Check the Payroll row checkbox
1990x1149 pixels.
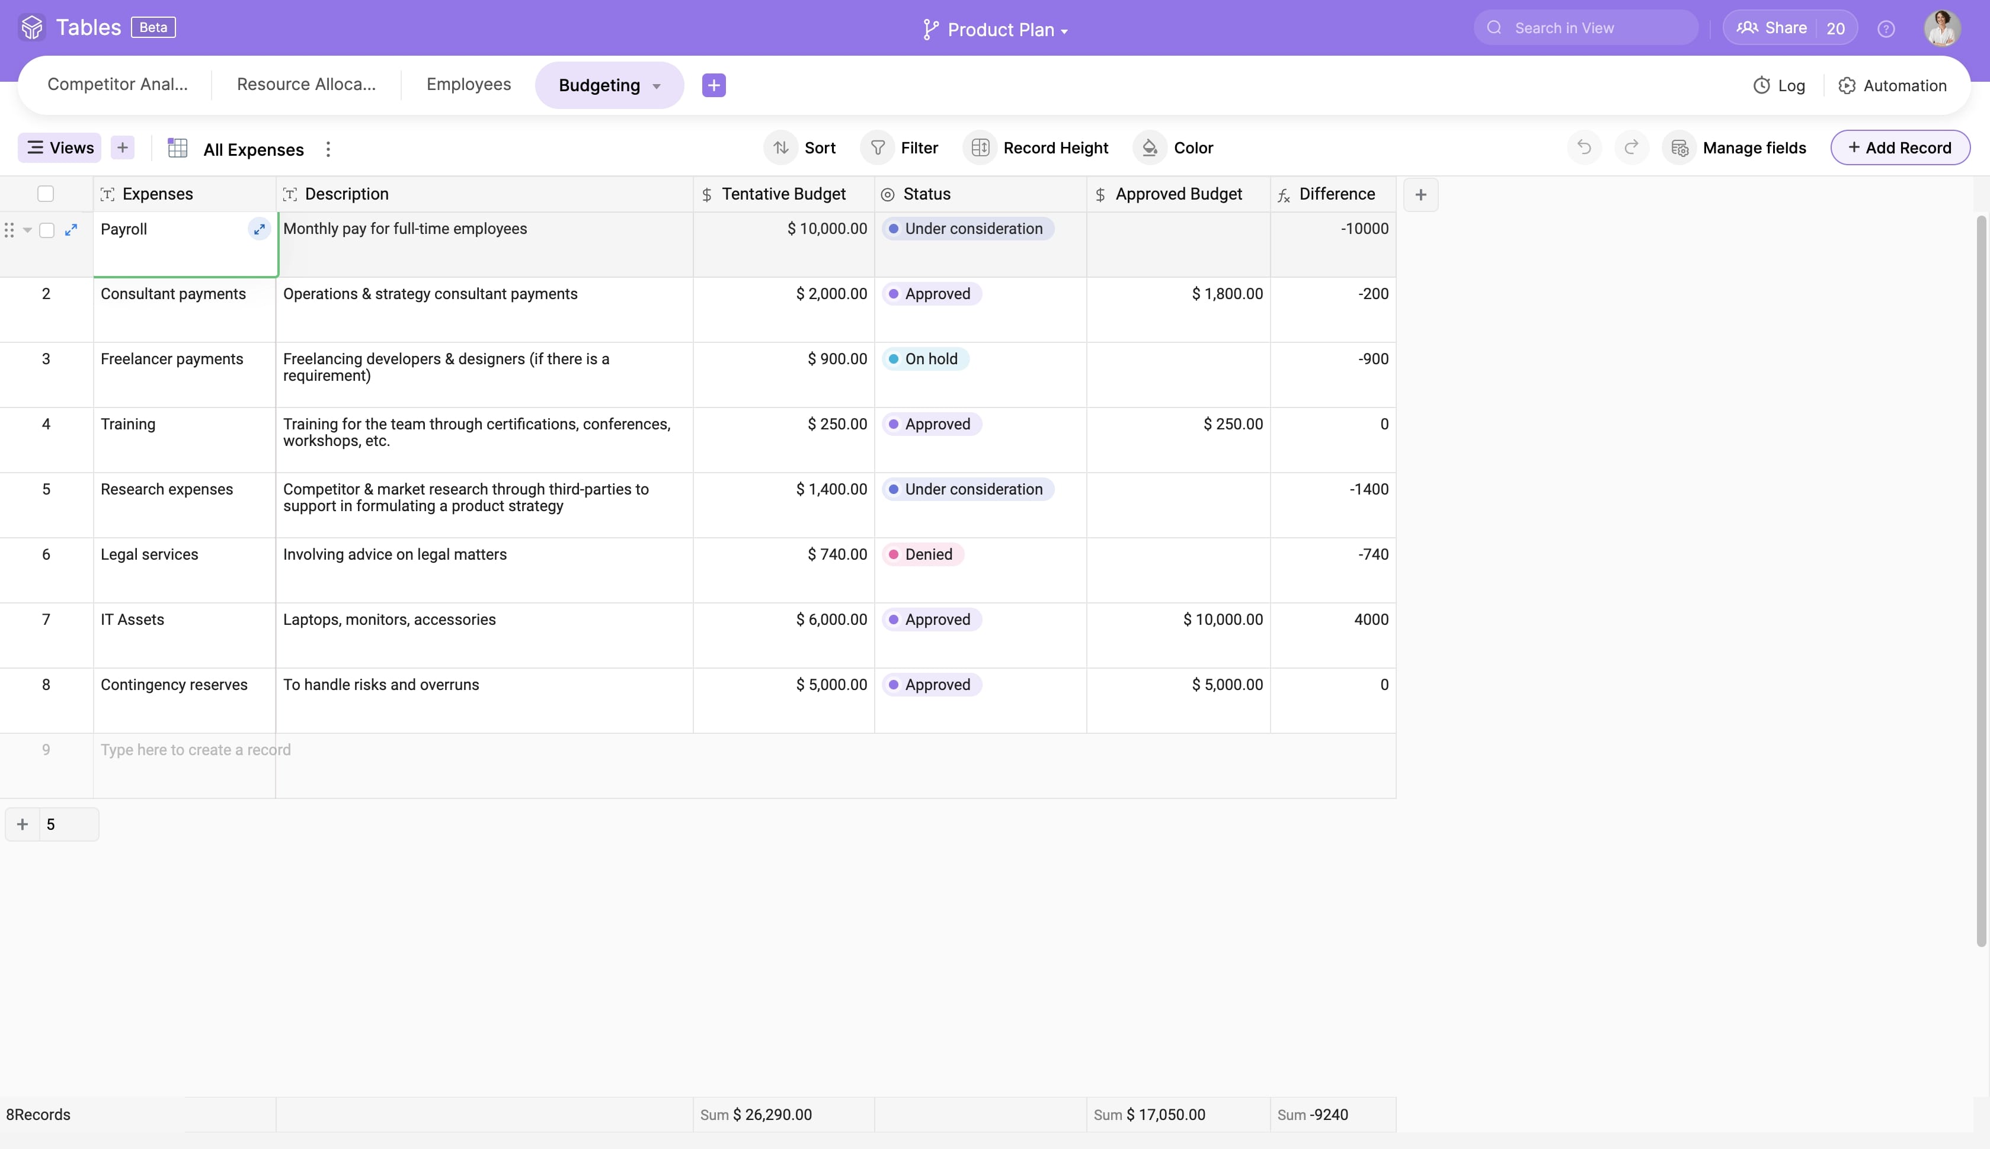47,230
